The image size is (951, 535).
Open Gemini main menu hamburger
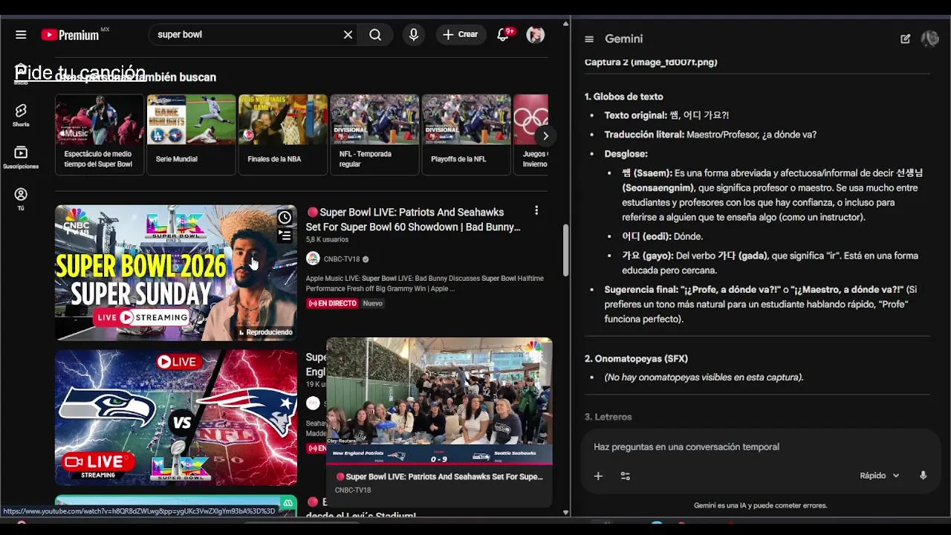(589, 39)
